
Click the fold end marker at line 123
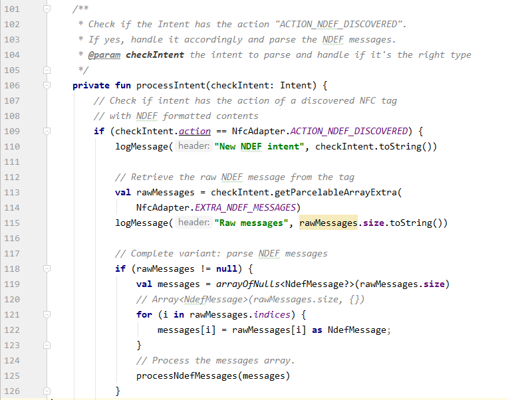pos(47,345)
